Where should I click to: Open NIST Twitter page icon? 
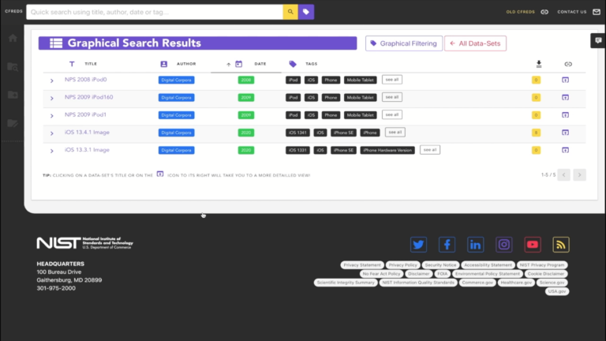pos(418,245)
